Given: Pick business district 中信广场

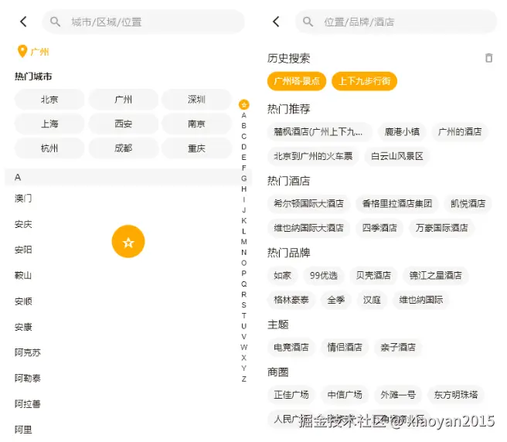Looking at the screenshot, I should pos(345,395).
